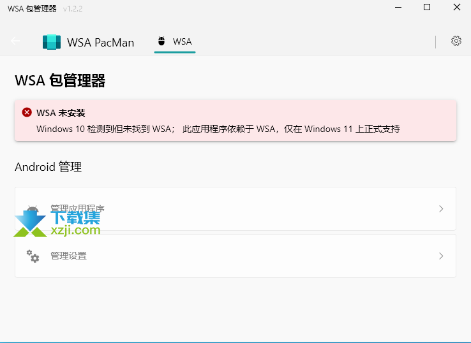Click the v1.2.2 version label
Screen dimensions: 471x343
tap(73, 9)
